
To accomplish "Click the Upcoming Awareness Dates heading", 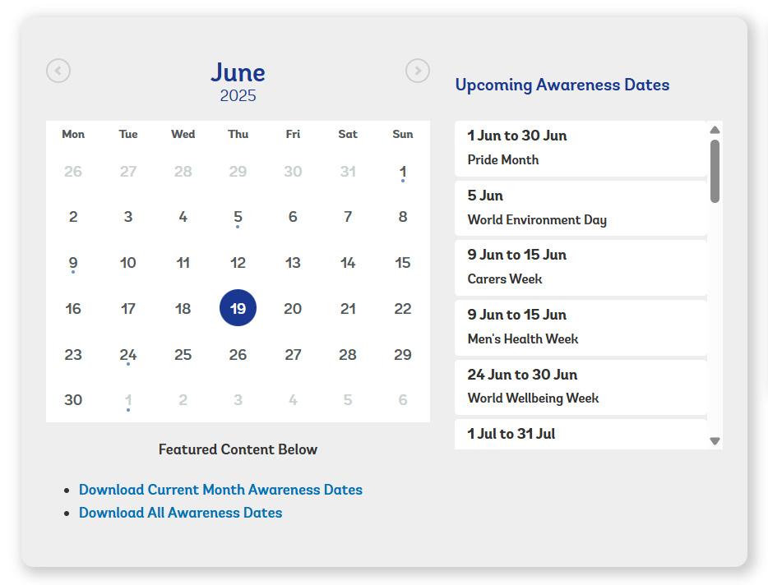I will [562, 85].
